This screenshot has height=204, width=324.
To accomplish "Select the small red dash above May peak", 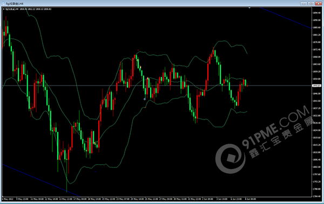I will [138, 50].
